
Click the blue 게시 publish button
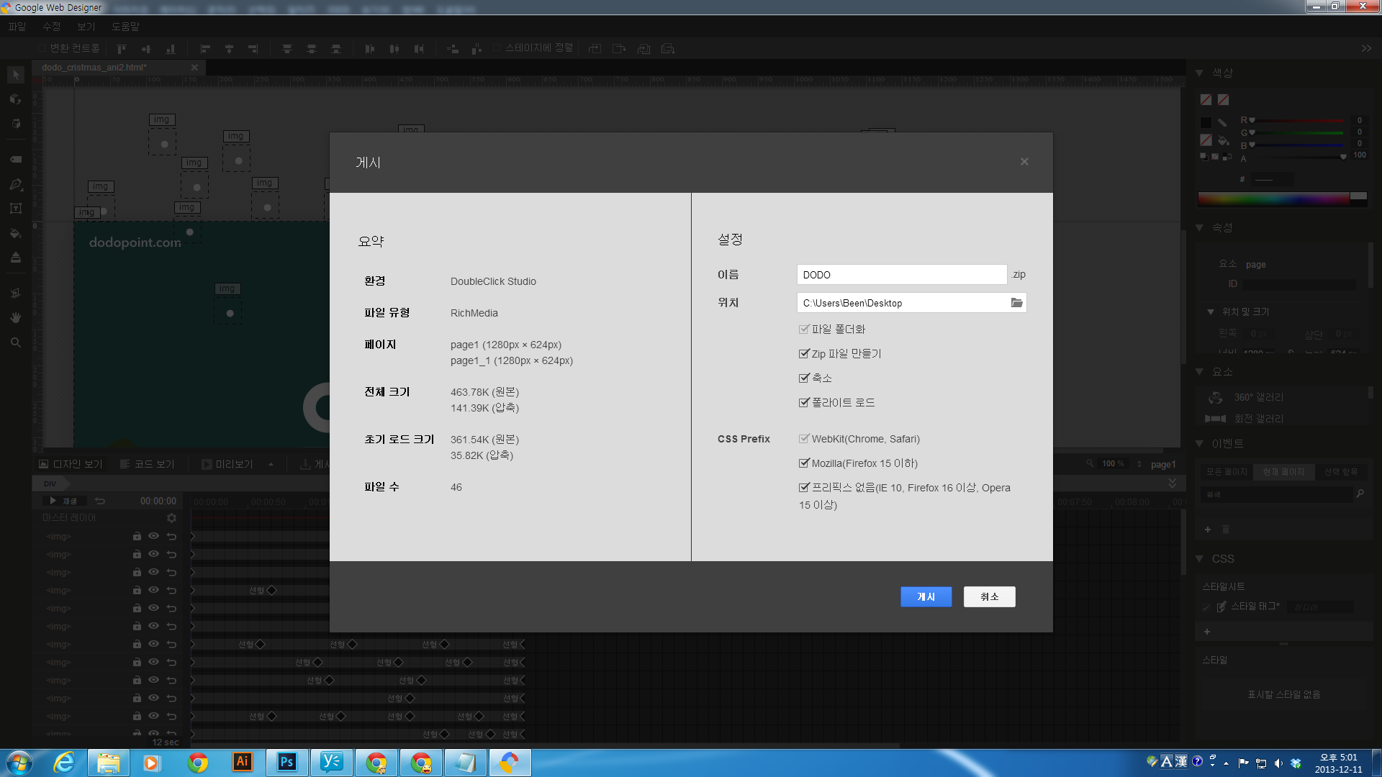pyautogui.click(x=926, y=596)
